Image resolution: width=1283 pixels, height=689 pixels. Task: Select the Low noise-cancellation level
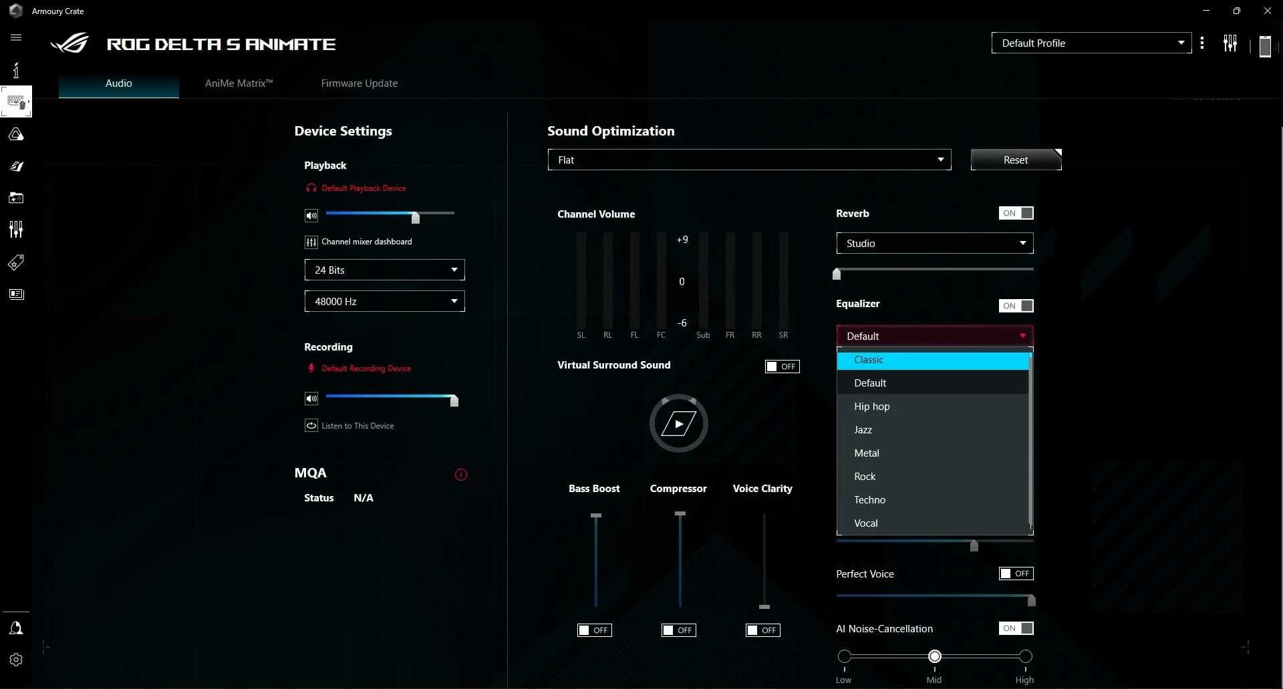(845, 656)
